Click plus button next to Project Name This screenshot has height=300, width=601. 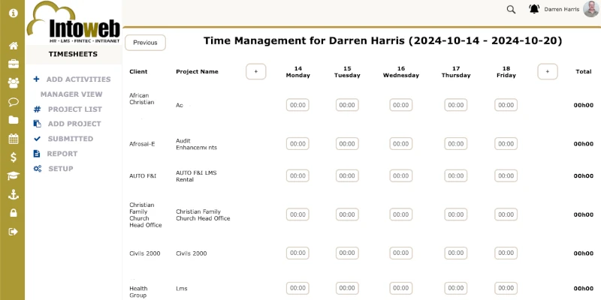coord(256,71)
